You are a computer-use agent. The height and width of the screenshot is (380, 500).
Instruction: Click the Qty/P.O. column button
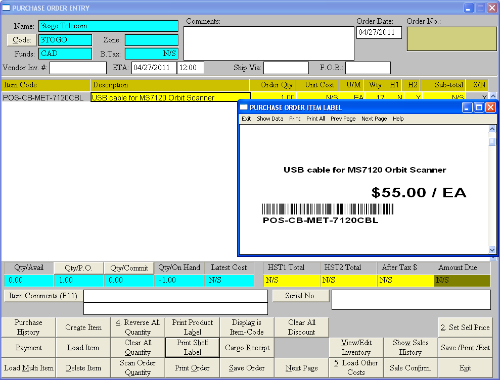click(79, 268)
